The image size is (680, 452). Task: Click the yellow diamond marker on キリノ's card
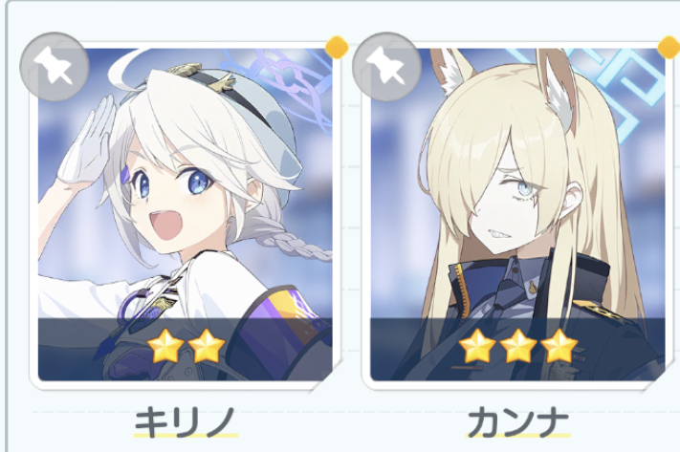[337, 47]
